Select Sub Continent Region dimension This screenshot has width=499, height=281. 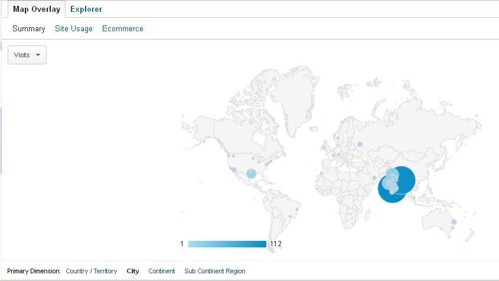pos(215,271)
